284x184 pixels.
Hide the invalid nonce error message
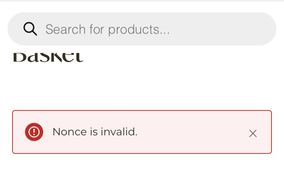[253, 133]
